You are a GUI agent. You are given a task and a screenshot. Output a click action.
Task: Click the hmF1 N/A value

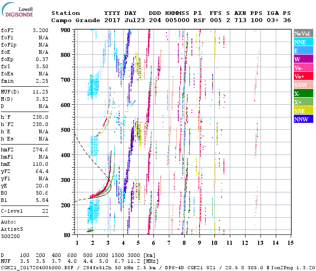click(43, 157)
